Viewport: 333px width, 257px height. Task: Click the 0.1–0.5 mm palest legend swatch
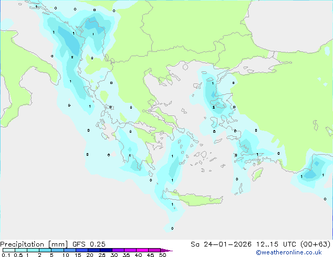[9, 250]
